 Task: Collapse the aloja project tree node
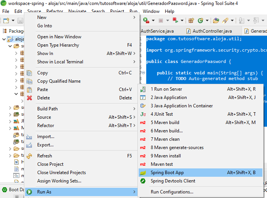(x=4, y=39)
